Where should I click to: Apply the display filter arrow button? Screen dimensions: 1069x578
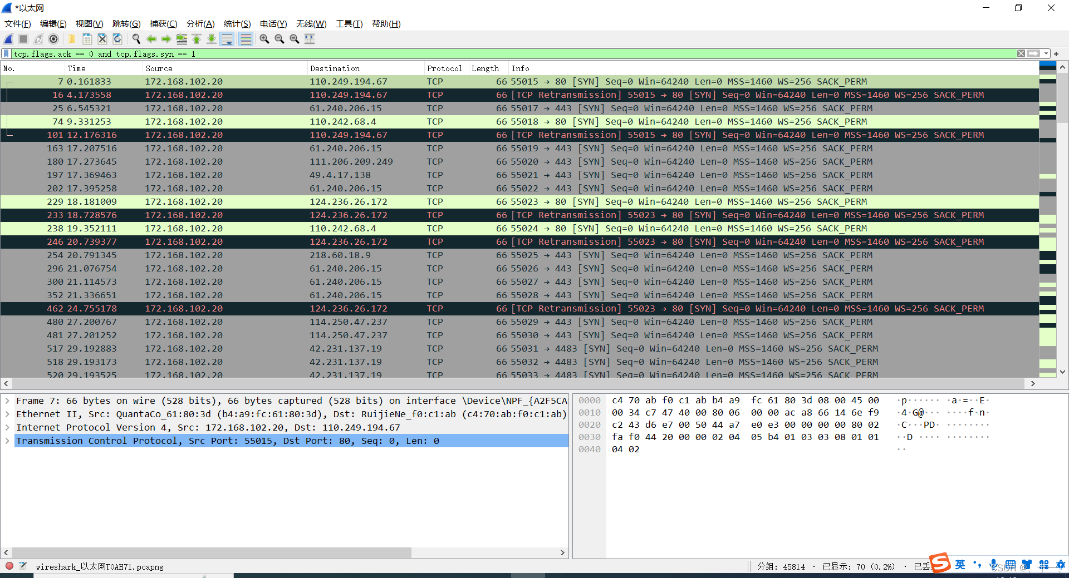click(1034, 54)
